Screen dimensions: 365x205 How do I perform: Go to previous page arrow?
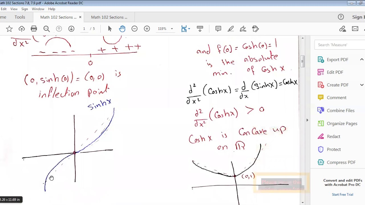click(x=59, y=29)
